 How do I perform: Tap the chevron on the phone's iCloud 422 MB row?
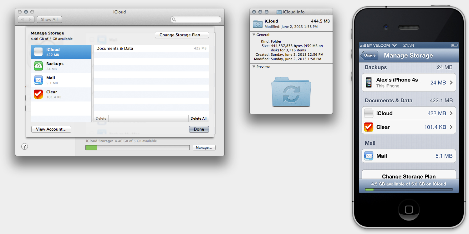(451, 113)
